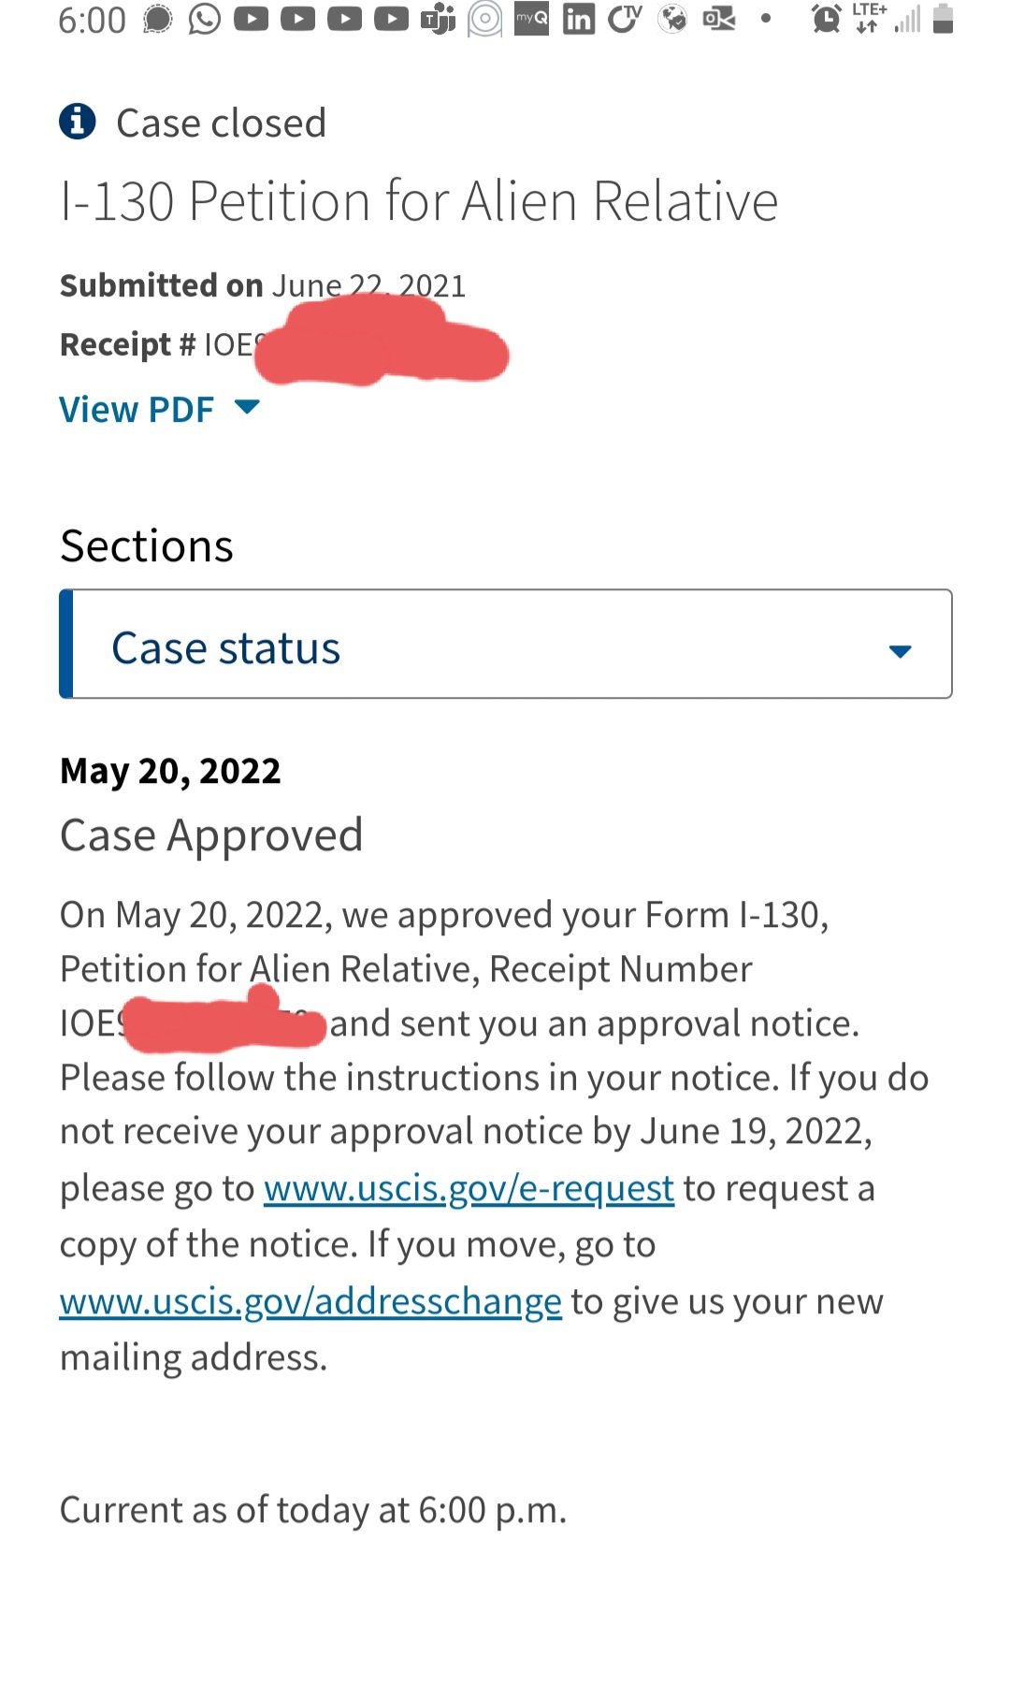Tap the battery status icon

tap(943, 19)
